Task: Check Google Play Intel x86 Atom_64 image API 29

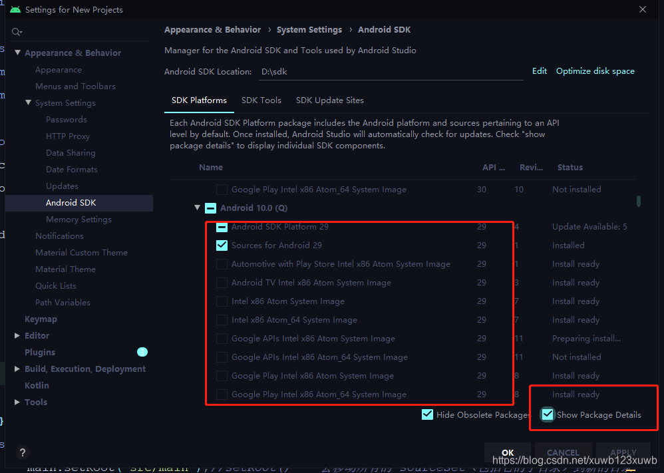Action: tap(222, 394)
